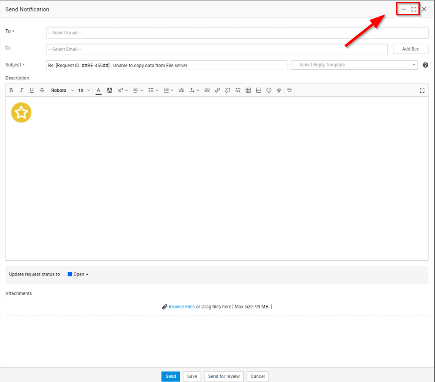Insert a table into the description
Image resolution: width=435 pixels, height=382 pixels.
click(247, 90)
